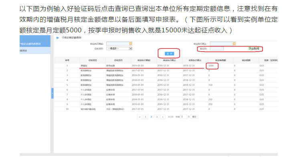Click the 个人所得税 cell in row 7

coord(86,95)
